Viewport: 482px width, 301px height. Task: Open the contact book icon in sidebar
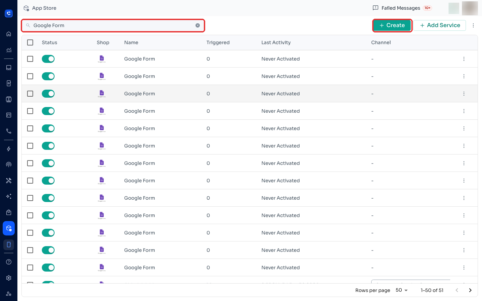point(9,83)
